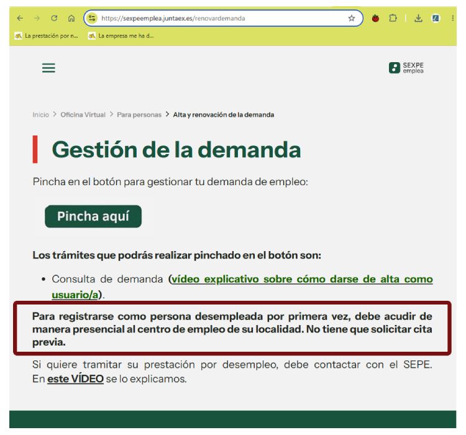Open the downloads icon

418,18
